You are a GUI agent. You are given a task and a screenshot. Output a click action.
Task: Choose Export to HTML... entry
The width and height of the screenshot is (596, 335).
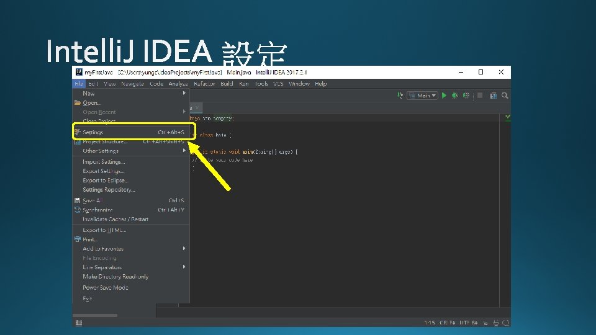(x=131, y=230)
